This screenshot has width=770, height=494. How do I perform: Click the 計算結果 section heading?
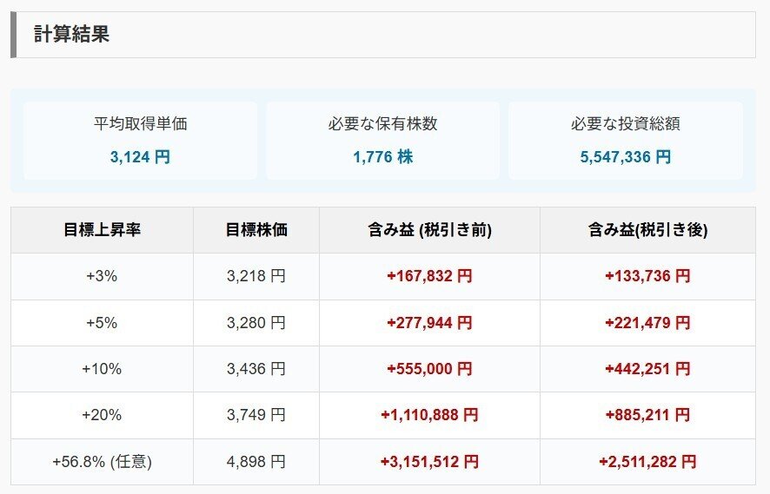pos(71,35)
